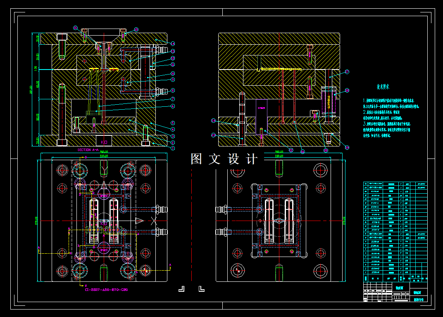The width and height of the screenshot is (443, 317).
Task: Select balloon number 20
Action: coord(326,151)
